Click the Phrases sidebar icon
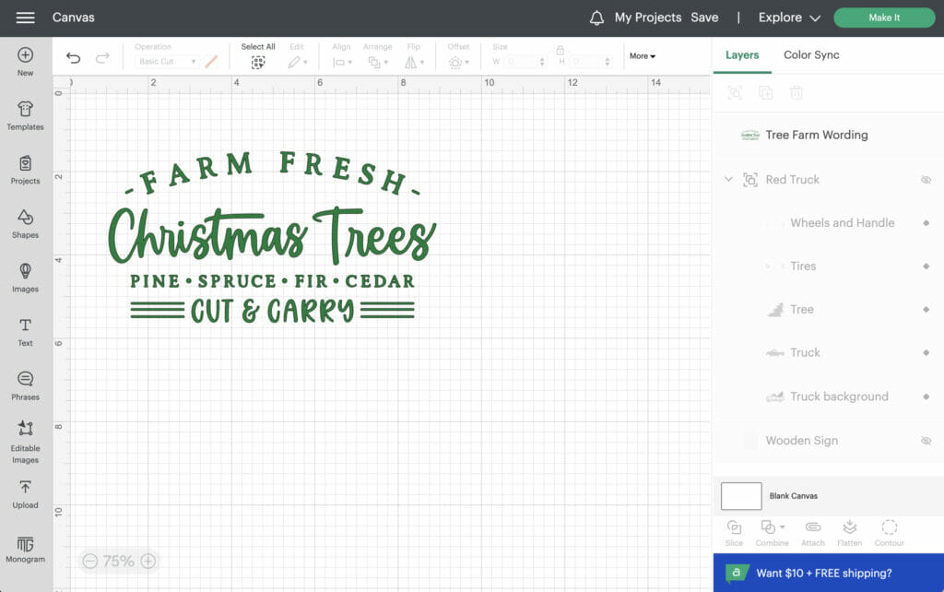 (25, 385)
